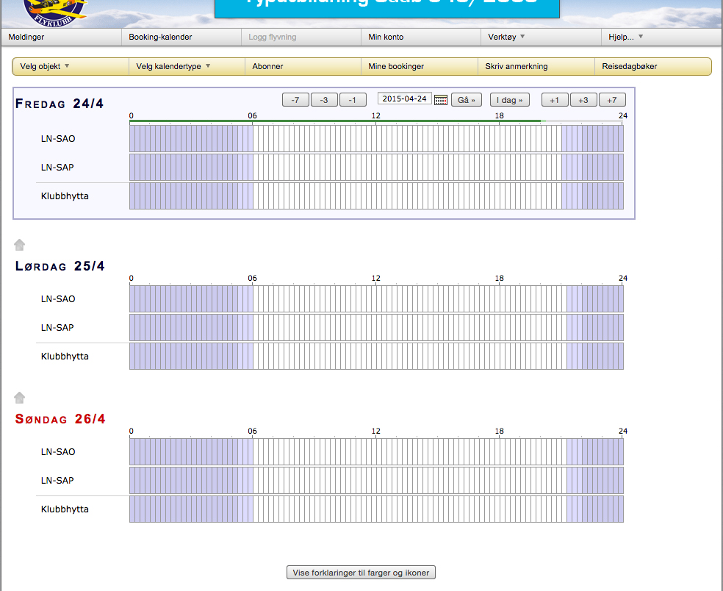Expand the Verktøy menu
This screenshot has width=723, height=591.
pos(506,37)
